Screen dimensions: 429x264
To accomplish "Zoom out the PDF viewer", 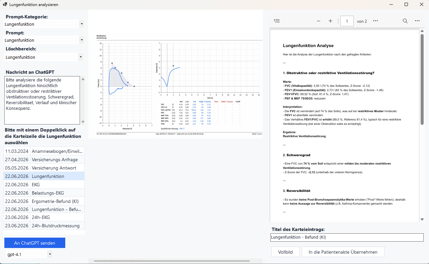I will click(319, 21).
